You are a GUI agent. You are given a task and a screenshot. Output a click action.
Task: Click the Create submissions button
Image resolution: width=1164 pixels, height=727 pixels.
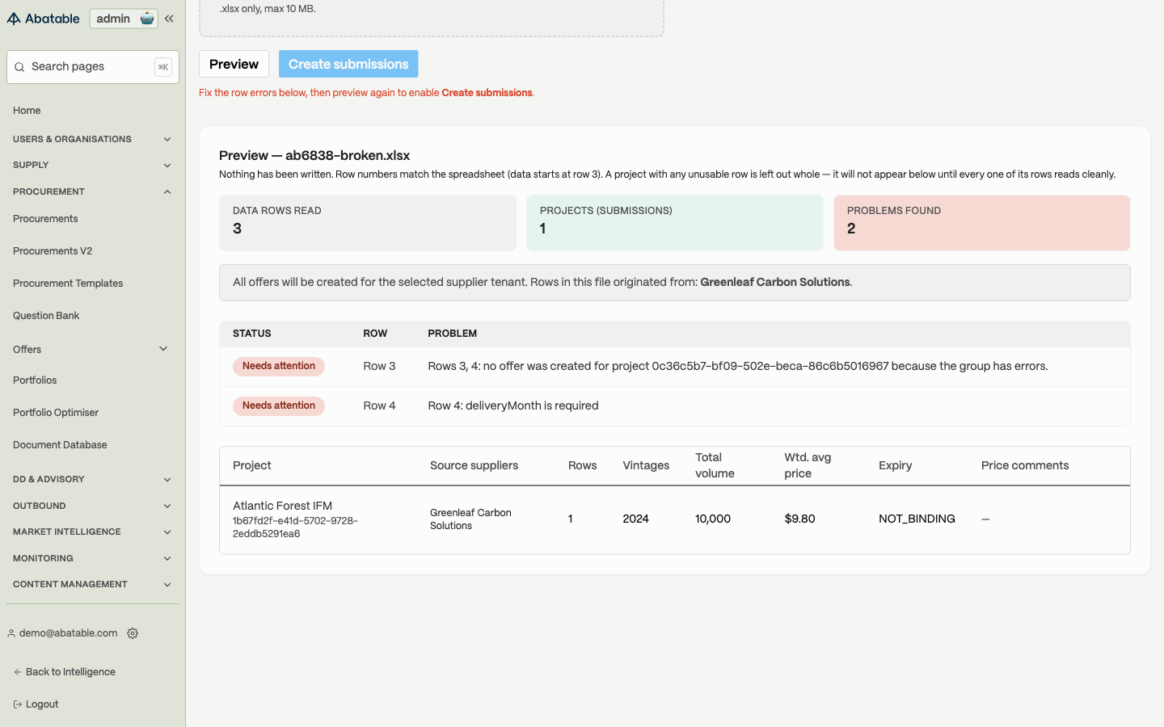348,64
